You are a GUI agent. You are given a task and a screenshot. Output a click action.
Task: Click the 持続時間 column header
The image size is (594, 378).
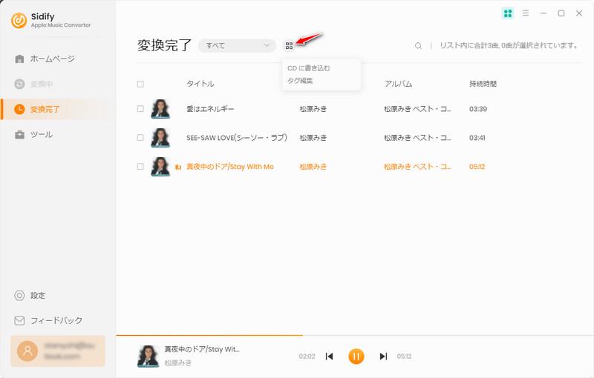click(483, 84)
